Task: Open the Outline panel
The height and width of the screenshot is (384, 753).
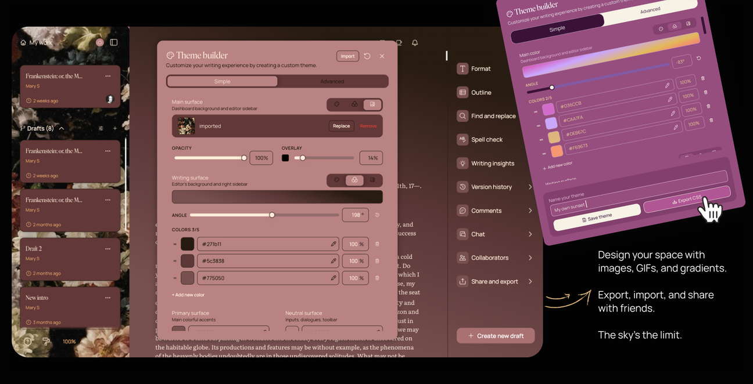Action: [475, 92]
